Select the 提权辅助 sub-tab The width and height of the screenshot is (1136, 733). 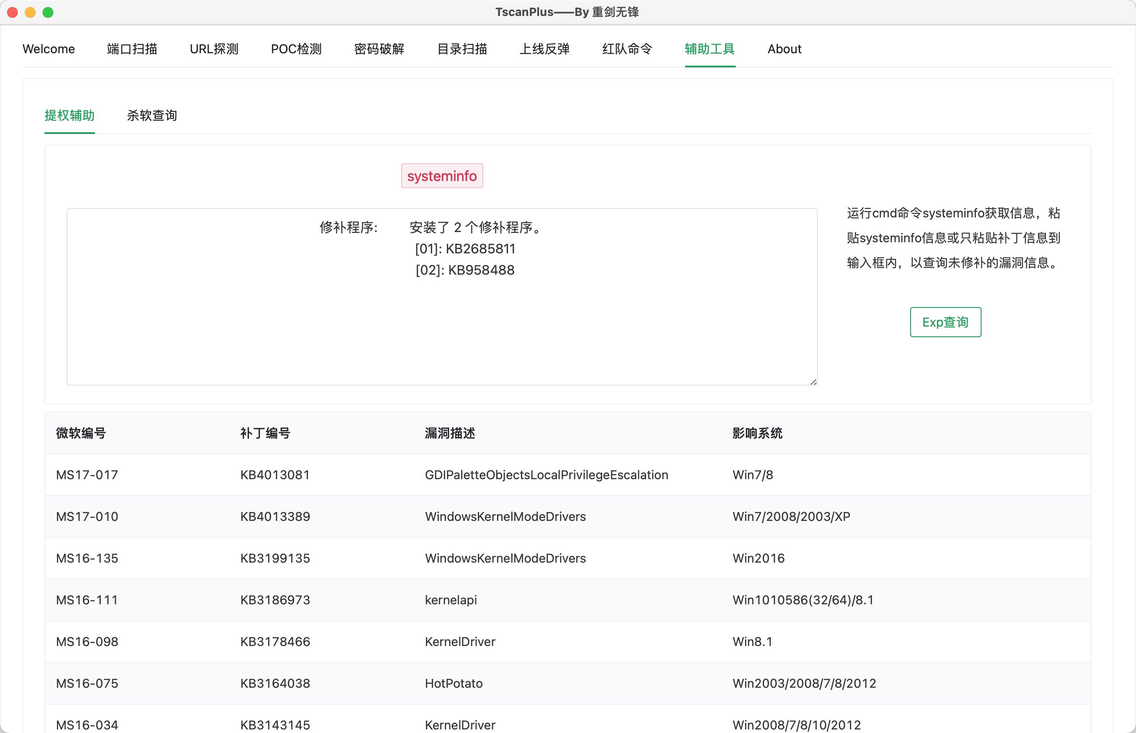pos(70,115)
